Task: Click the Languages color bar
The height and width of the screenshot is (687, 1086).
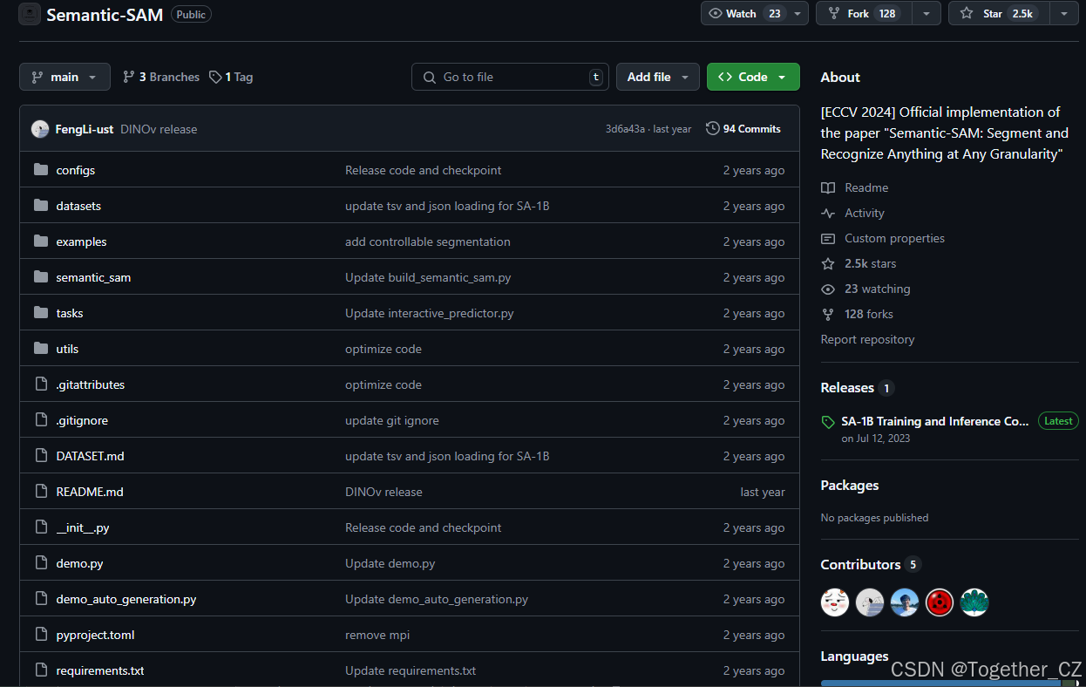Action: coord(950,683)
